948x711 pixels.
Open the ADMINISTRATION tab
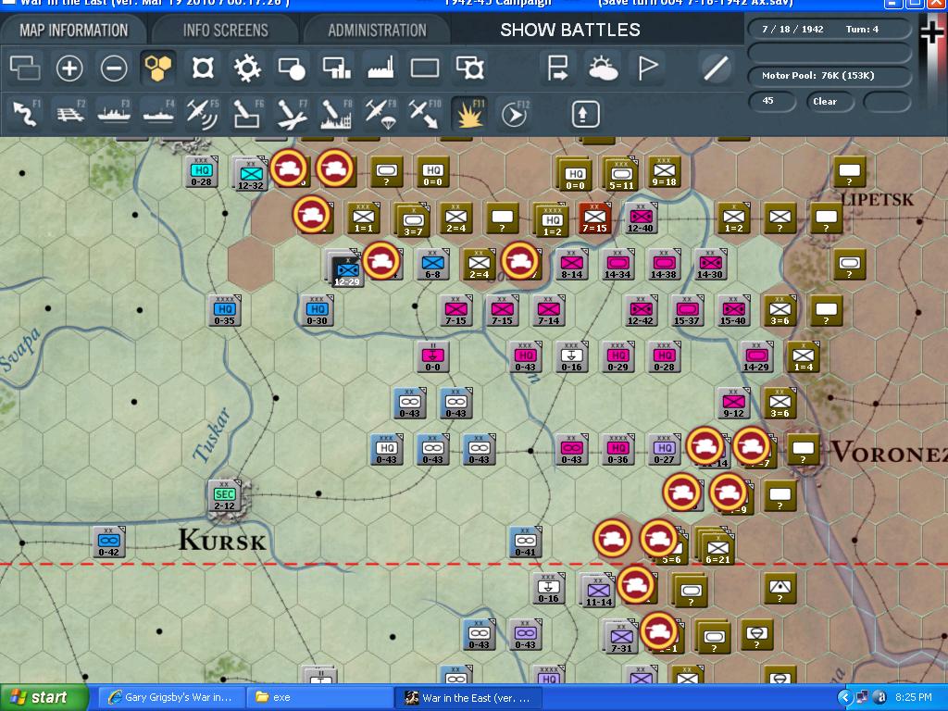tap(378, 30)
